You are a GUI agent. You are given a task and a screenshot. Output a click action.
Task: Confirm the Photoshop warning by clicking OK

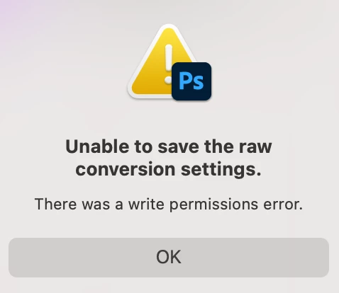pos(169,258)
